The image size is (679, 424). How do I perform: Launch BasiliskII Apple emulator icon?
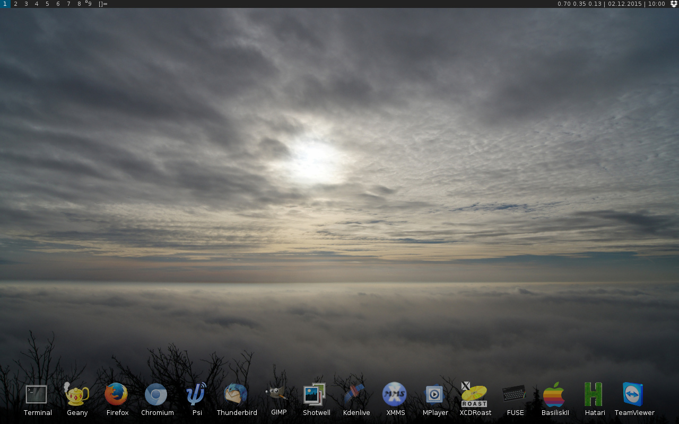tap(554, 394)
